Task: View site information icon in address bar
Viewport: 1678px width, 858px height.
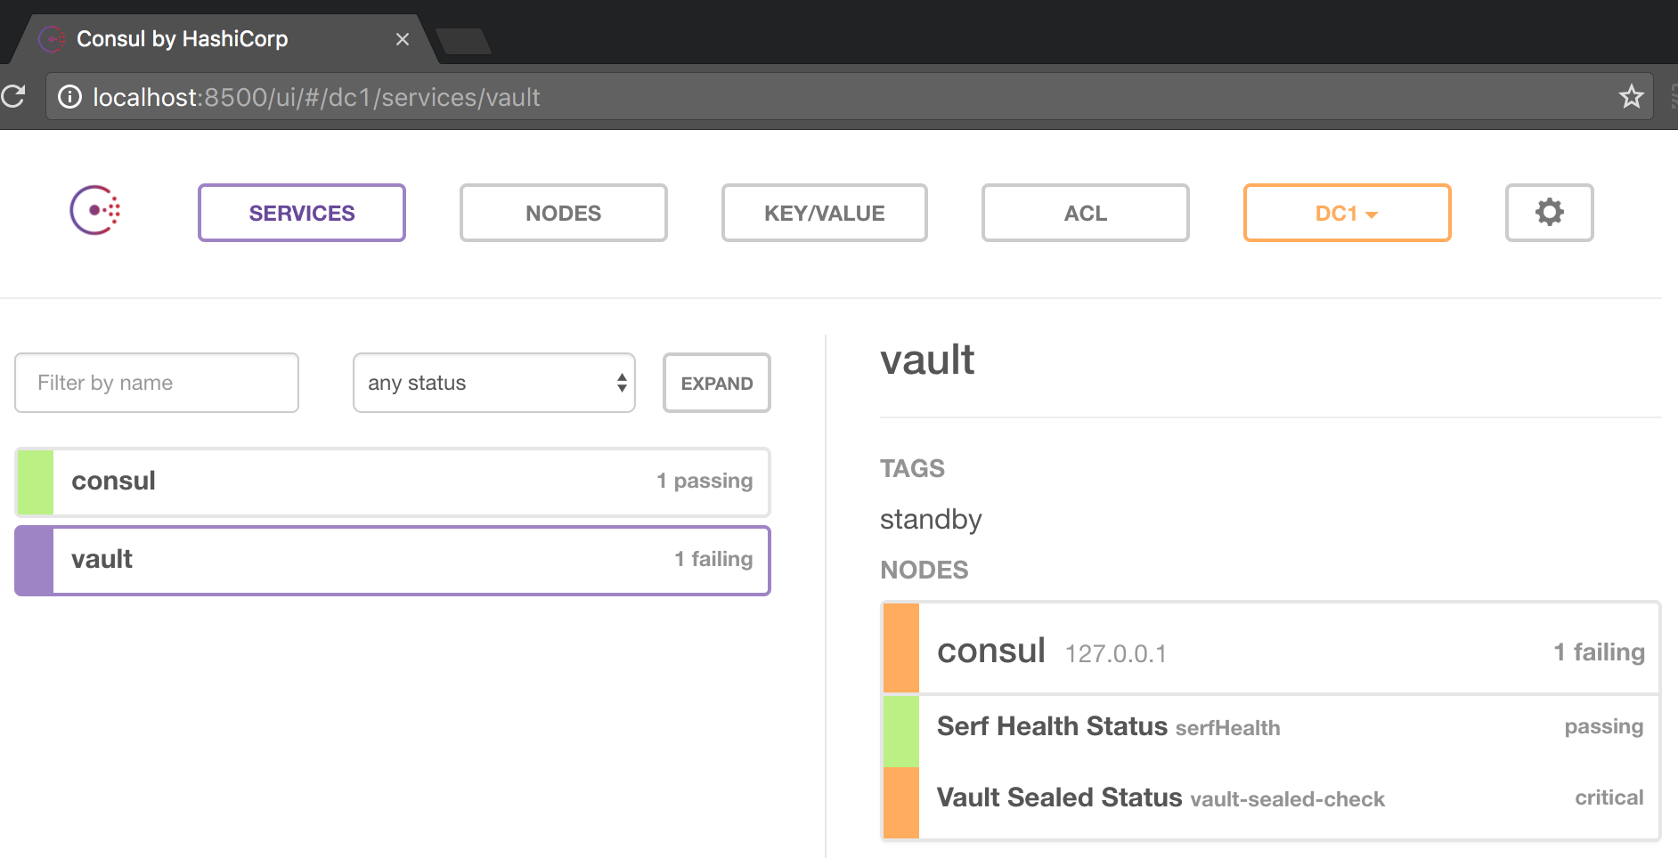Action: [69, 97]
